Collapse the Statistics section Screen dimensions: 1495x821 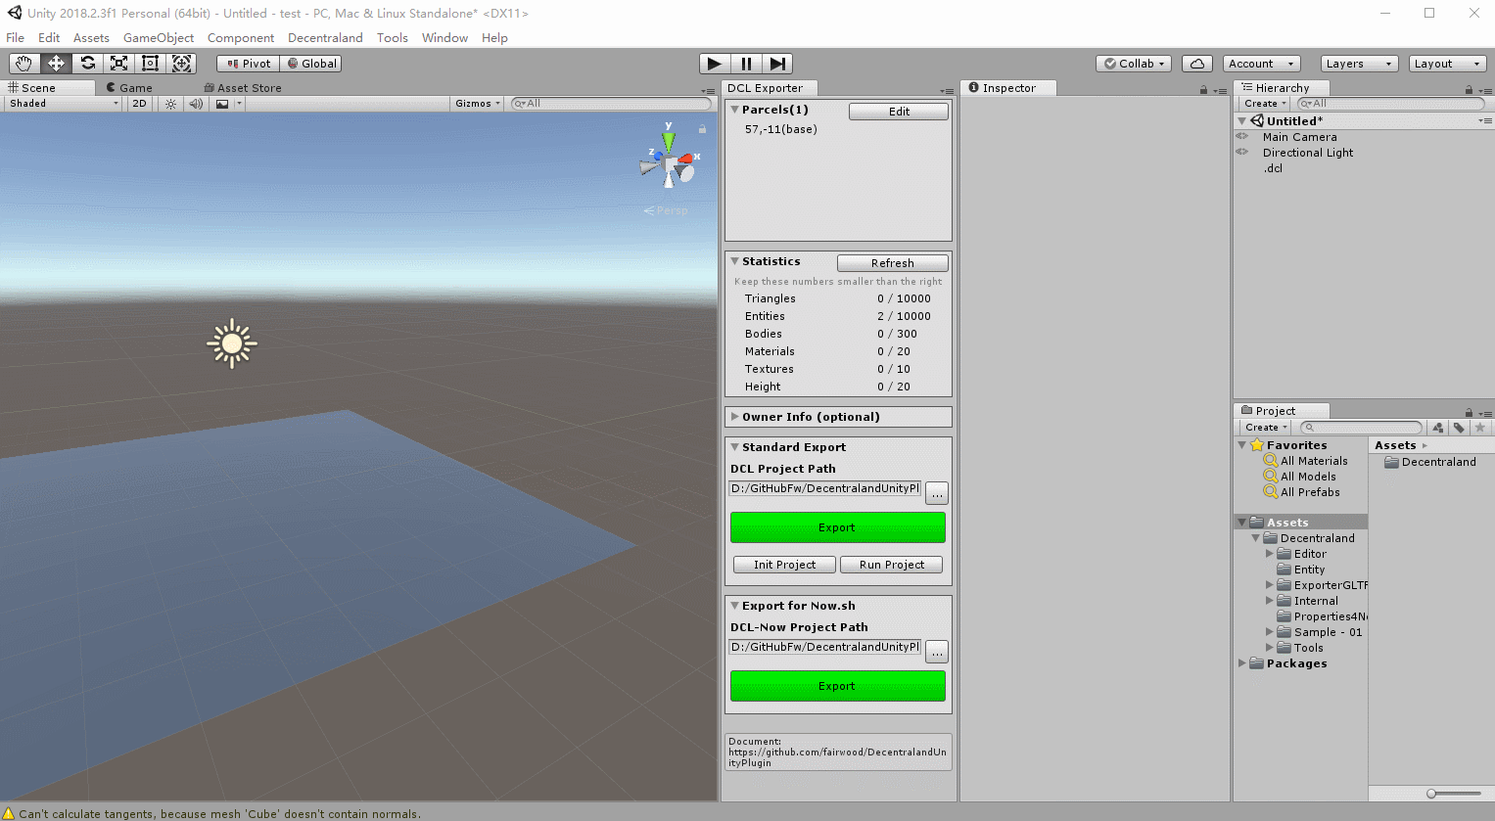[x=735, y=261]
